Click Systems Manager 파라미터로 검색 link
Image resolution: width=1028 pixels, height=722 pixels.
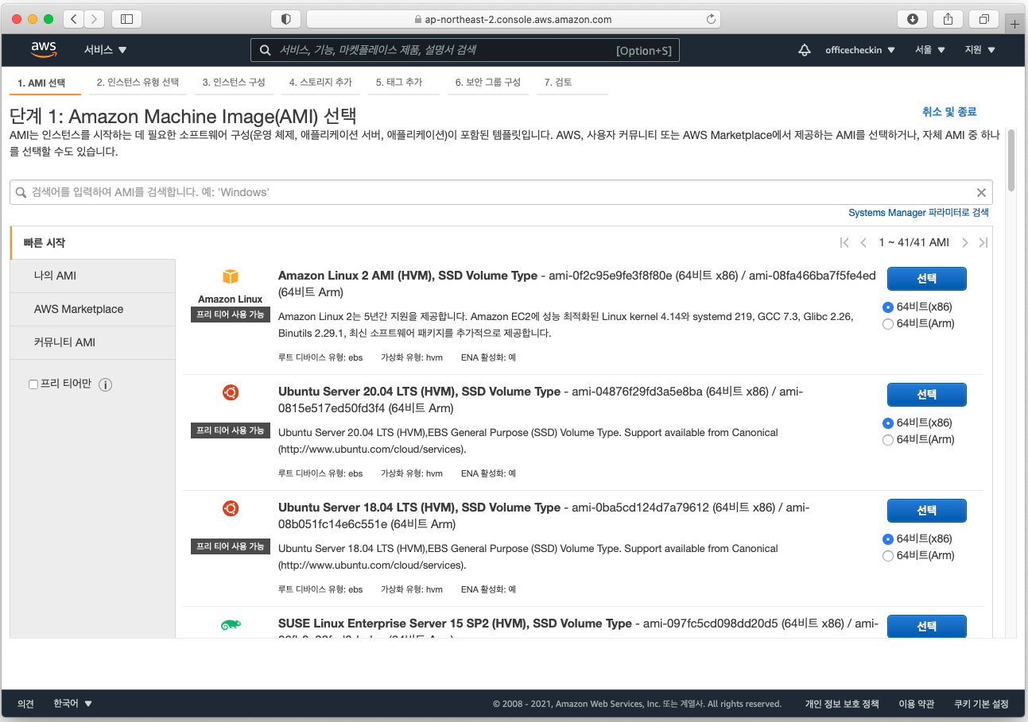tap(918, 213)
